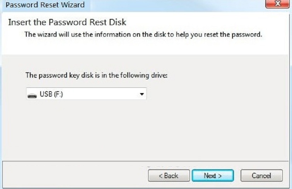
Task: Click the "USB (F:)" text in the drive selector
Action: [51, 94]
